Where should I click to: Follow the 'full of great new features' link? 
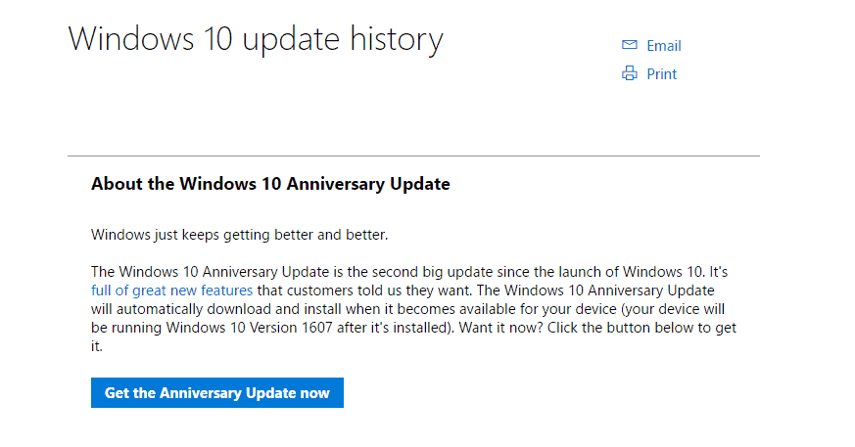coord(171,291)
